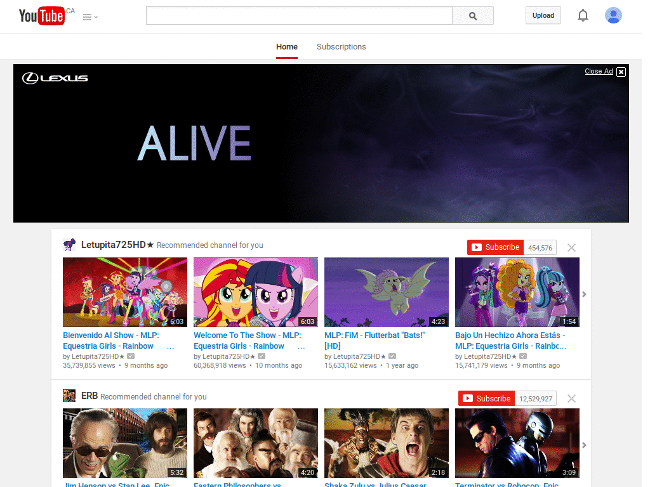650x487 pixels.
Task: Click the Lexus logo in the ad
Action: 55,78
